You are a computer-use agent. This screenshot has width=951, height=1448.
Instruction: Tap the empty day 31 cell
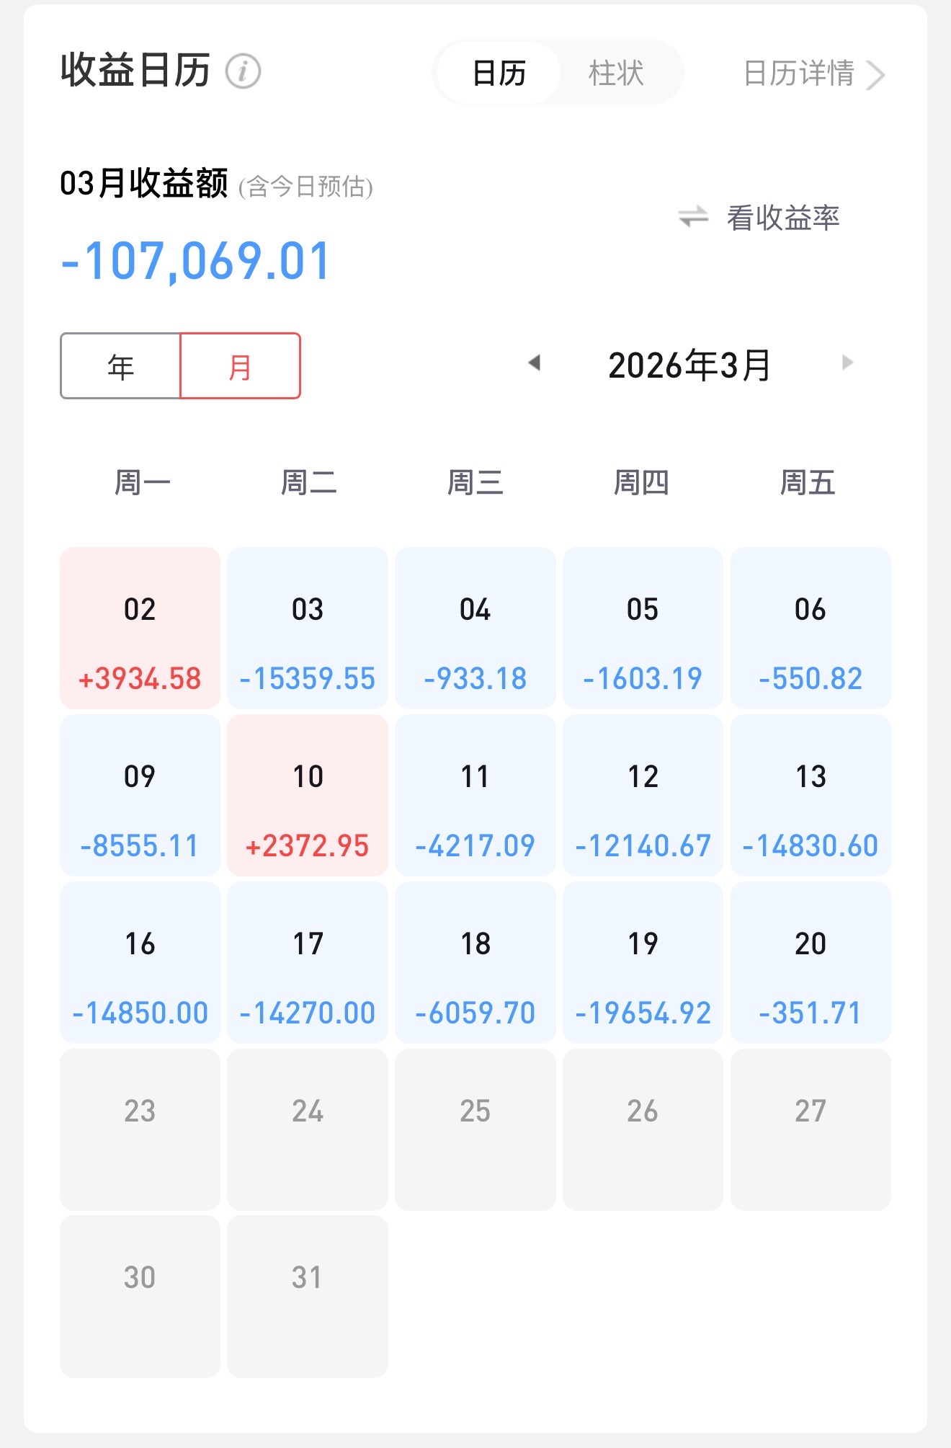(308, 1297)
